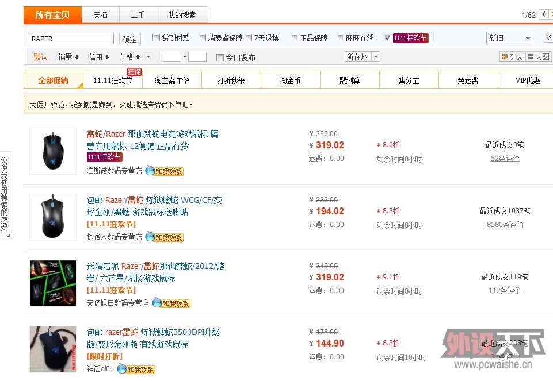
Task: Click the [11.11狂欢节] tag under 炼狱蝰蛇 WCG/CF
Action: point(112,224)
